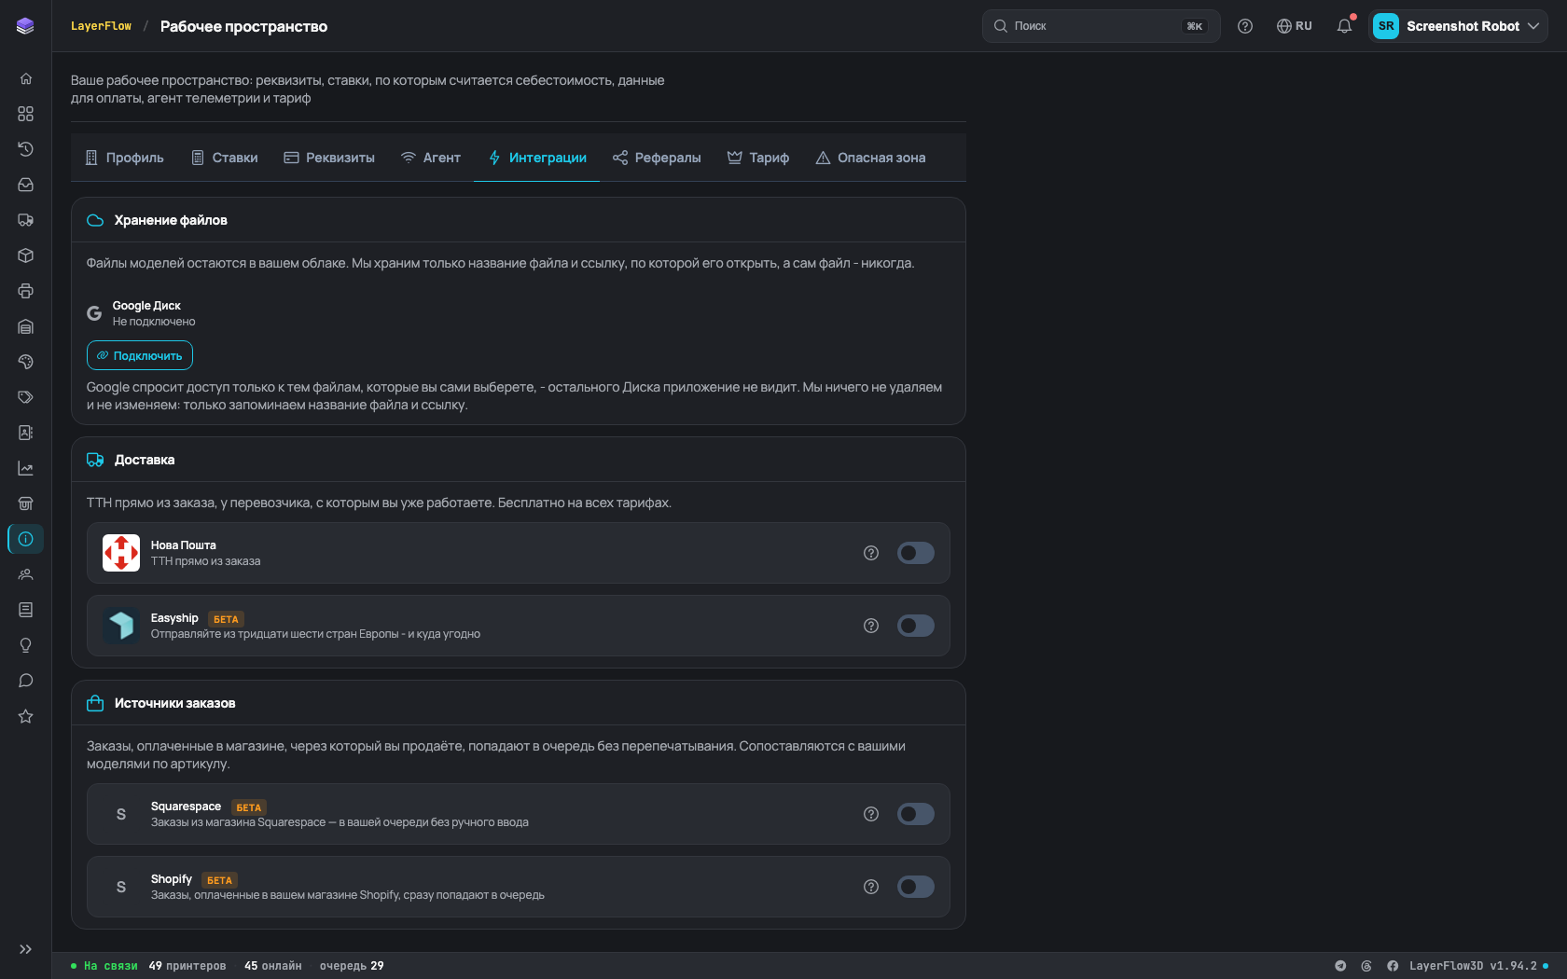Viewport: 1567px width, 979px height.
Task: Open the Опасная зона tab
Action: (x=870, y=158)
